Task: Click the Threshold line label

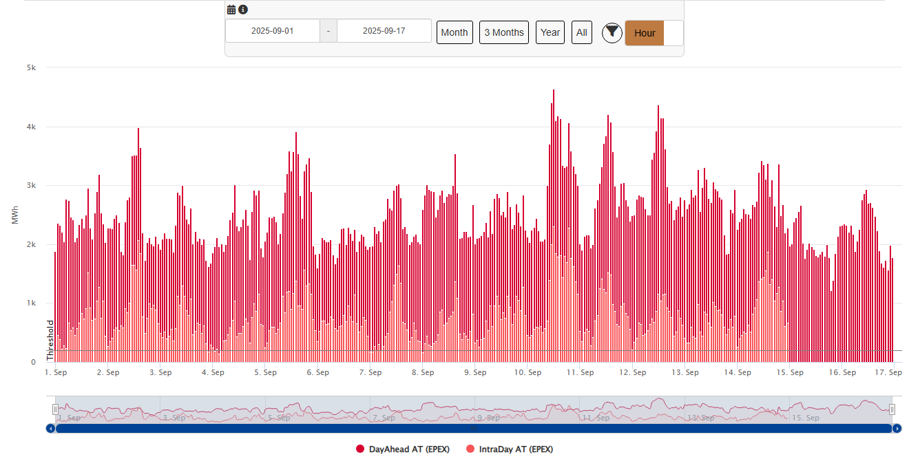Action: [50, 340]
